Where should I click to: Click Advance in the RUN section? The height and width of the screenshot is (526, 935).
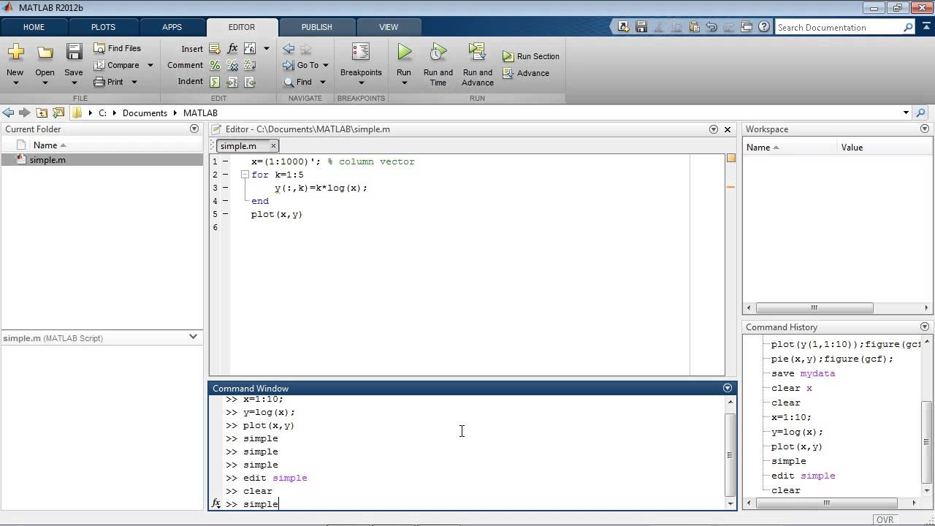coord(526,73)
